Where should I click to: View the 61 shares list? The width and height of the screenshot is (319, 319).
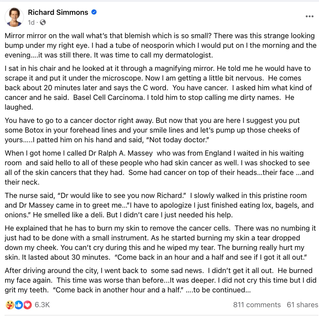pos(303,305)
